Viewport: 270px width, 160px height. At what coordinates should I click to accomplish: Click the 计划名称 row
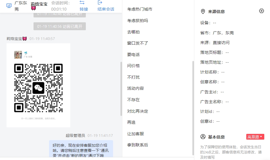pos(212,72)
